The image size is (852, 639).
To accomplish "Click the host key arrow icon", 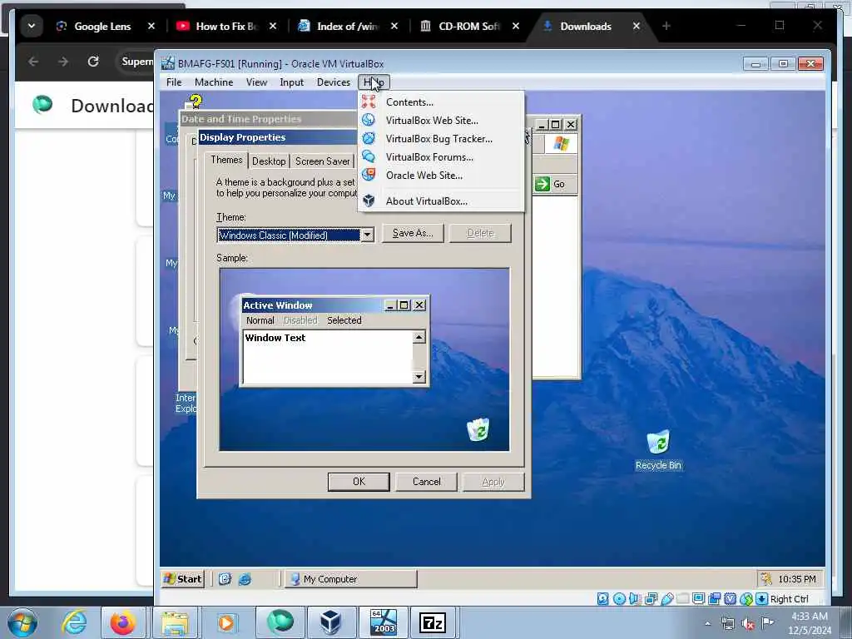I will tap(762, 599).
